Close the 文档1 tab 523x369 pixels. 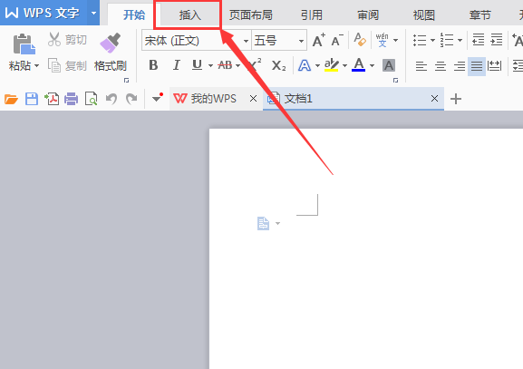pyautogui.click(x=434, y=99)
